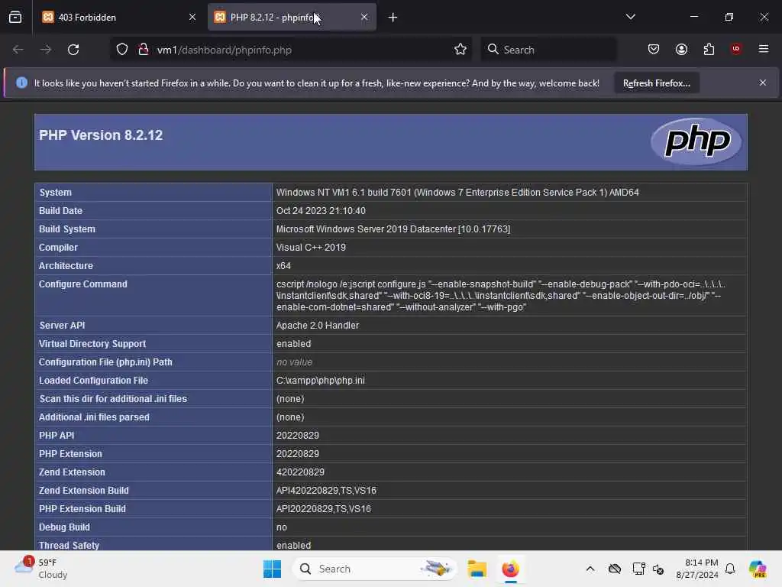Open a new tab

(x=393, y=18)
